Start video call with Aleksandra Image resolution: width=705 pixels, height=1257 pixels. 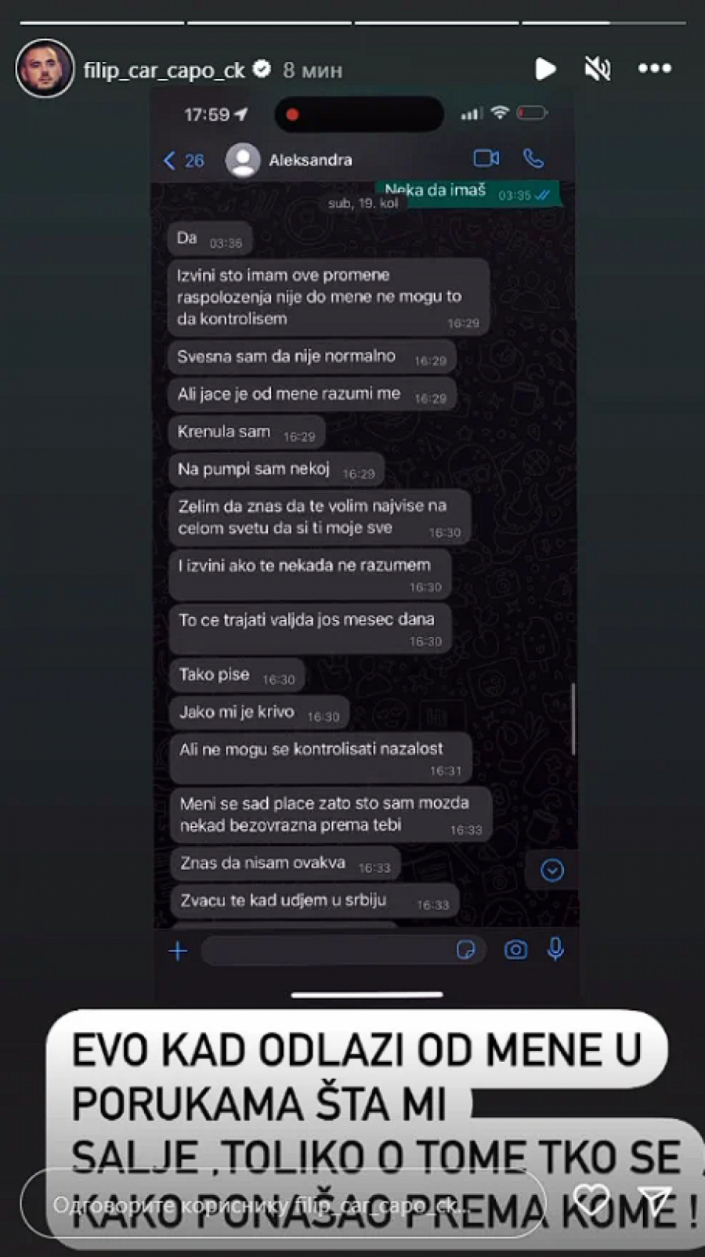[x=486, y=158]
